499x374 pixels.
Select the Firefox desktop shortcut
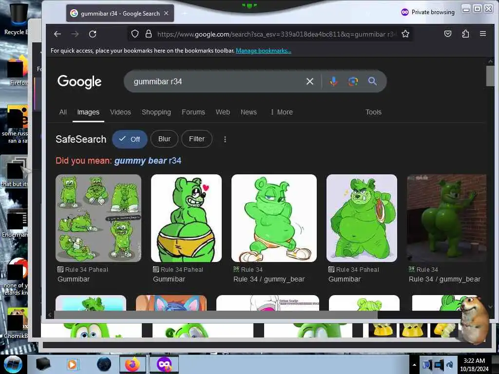(x=18, y=72)
